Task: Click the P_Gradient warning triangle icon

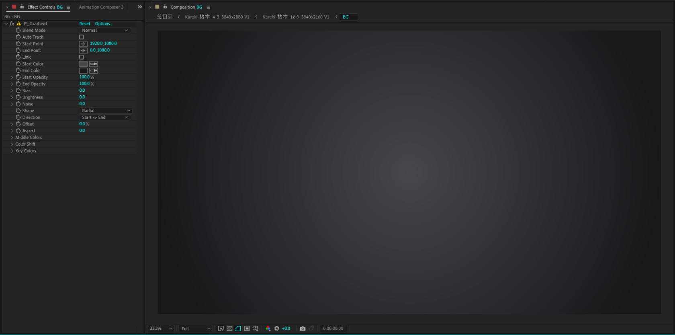Action: [x=18, y=24]
